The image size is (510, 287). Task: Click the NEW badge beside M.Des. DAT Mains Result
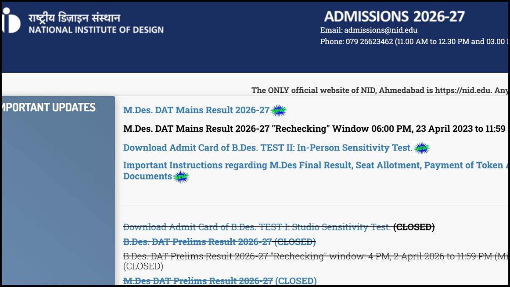(x=279, y=111)
